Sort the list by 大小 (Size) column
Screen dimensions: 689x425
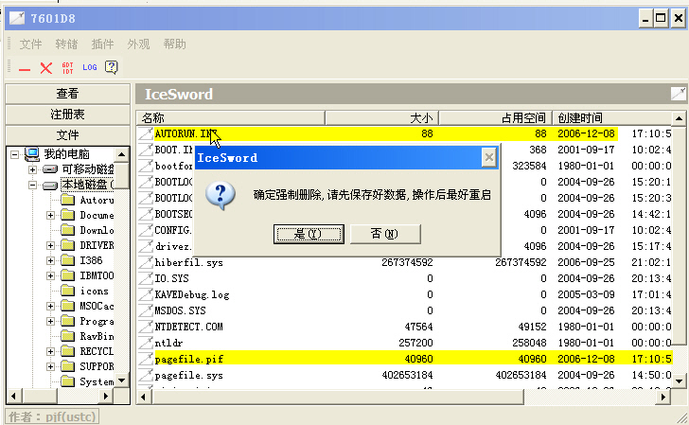coord(381,117)
